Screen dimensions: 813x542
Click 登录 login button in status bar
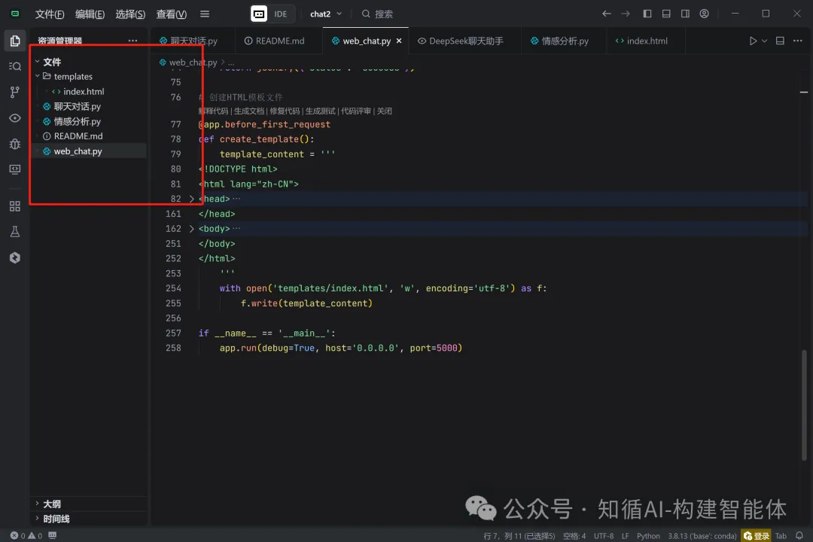pyautogui.click(x=757, y=536)
